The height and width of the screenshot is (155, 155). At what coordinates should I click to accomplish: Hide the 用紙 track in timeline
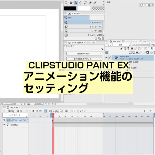coord(4,125)
